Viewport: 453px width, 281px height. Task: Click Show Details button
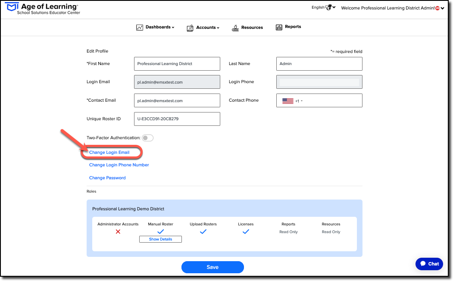pos(161,239)
